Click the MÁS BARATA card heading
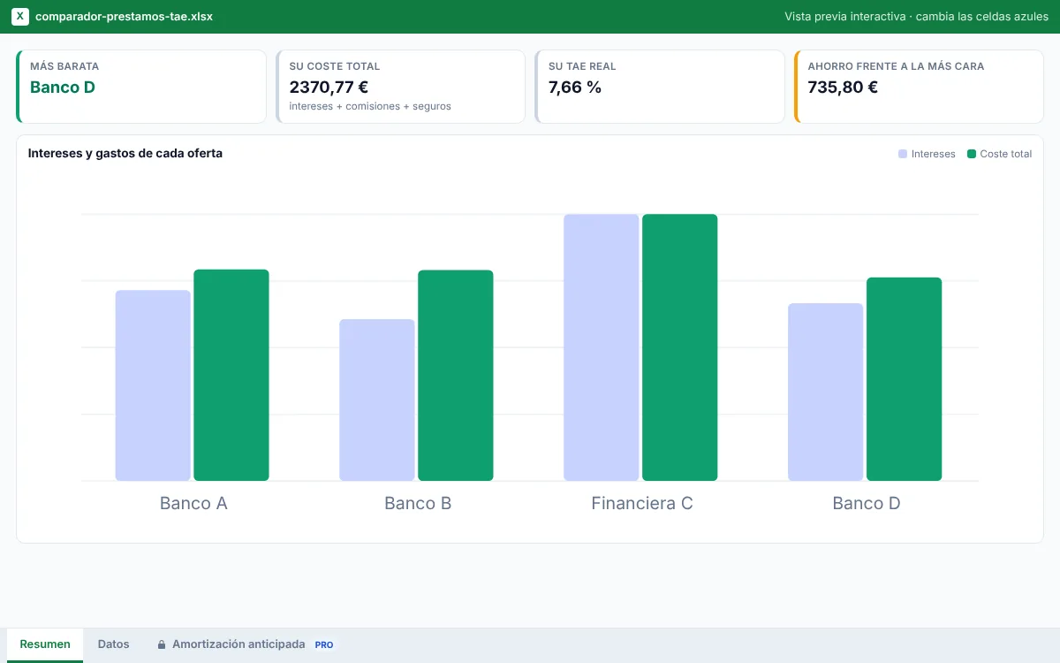This screenshot has height=663, width=1060. pos(64,66)
